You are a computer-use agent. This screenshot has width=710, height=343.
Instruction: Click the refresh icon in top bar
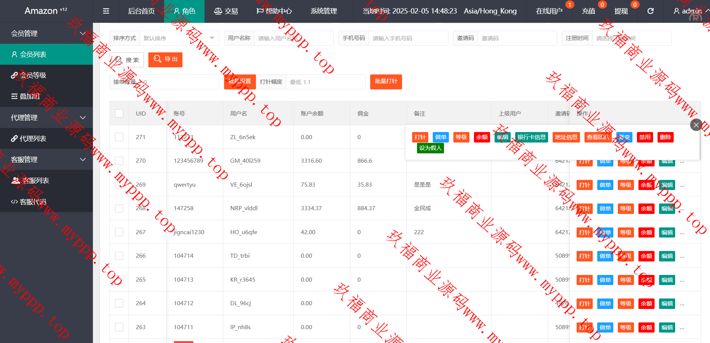(x=650, y=11)
